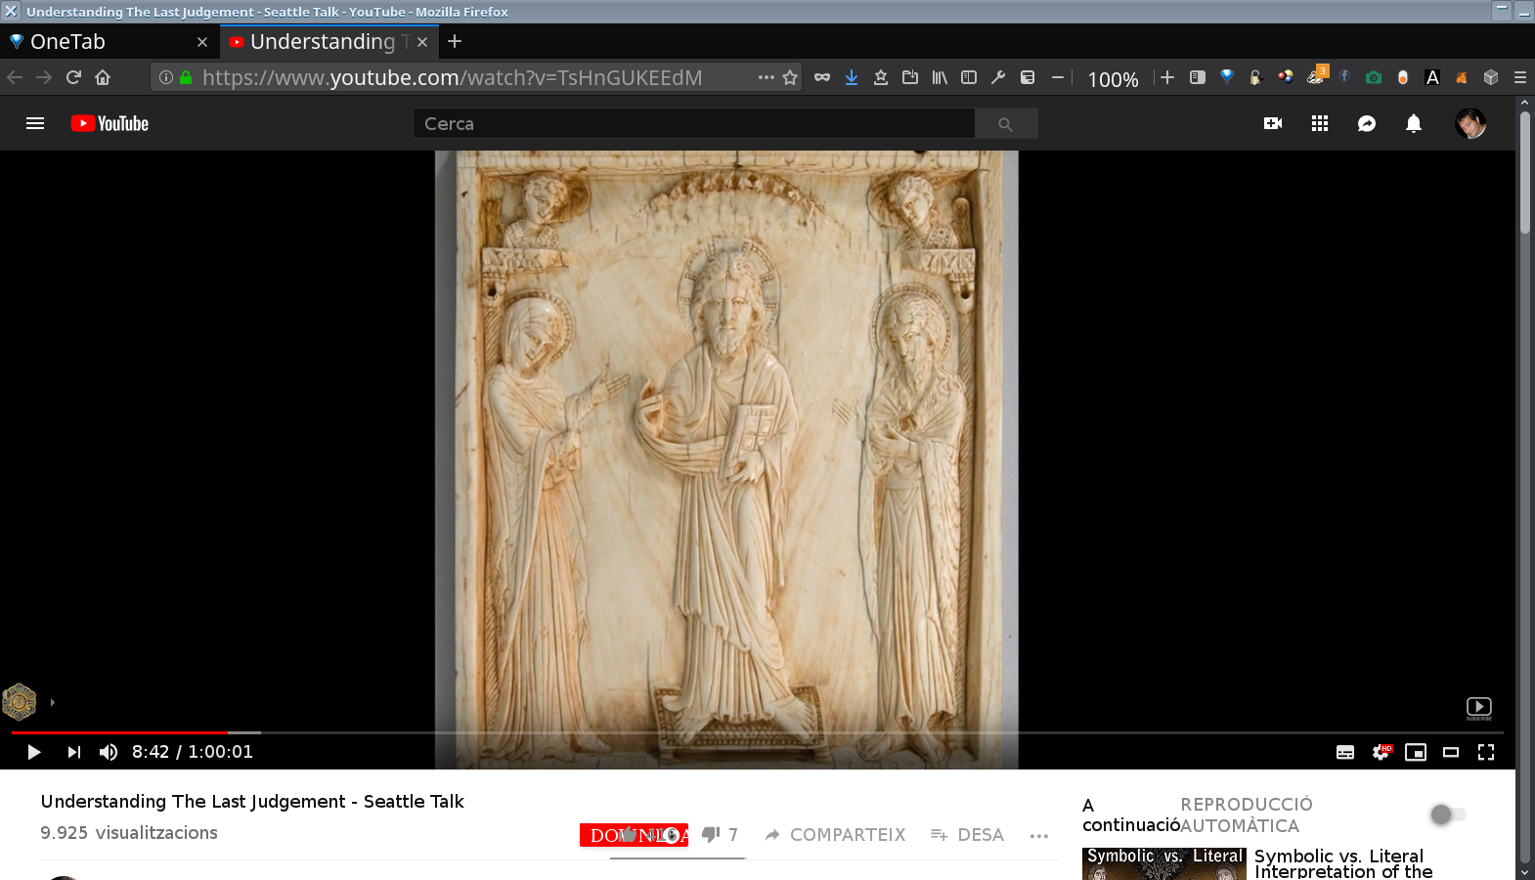Open the create video camera icon

[x=1273, y=123]
